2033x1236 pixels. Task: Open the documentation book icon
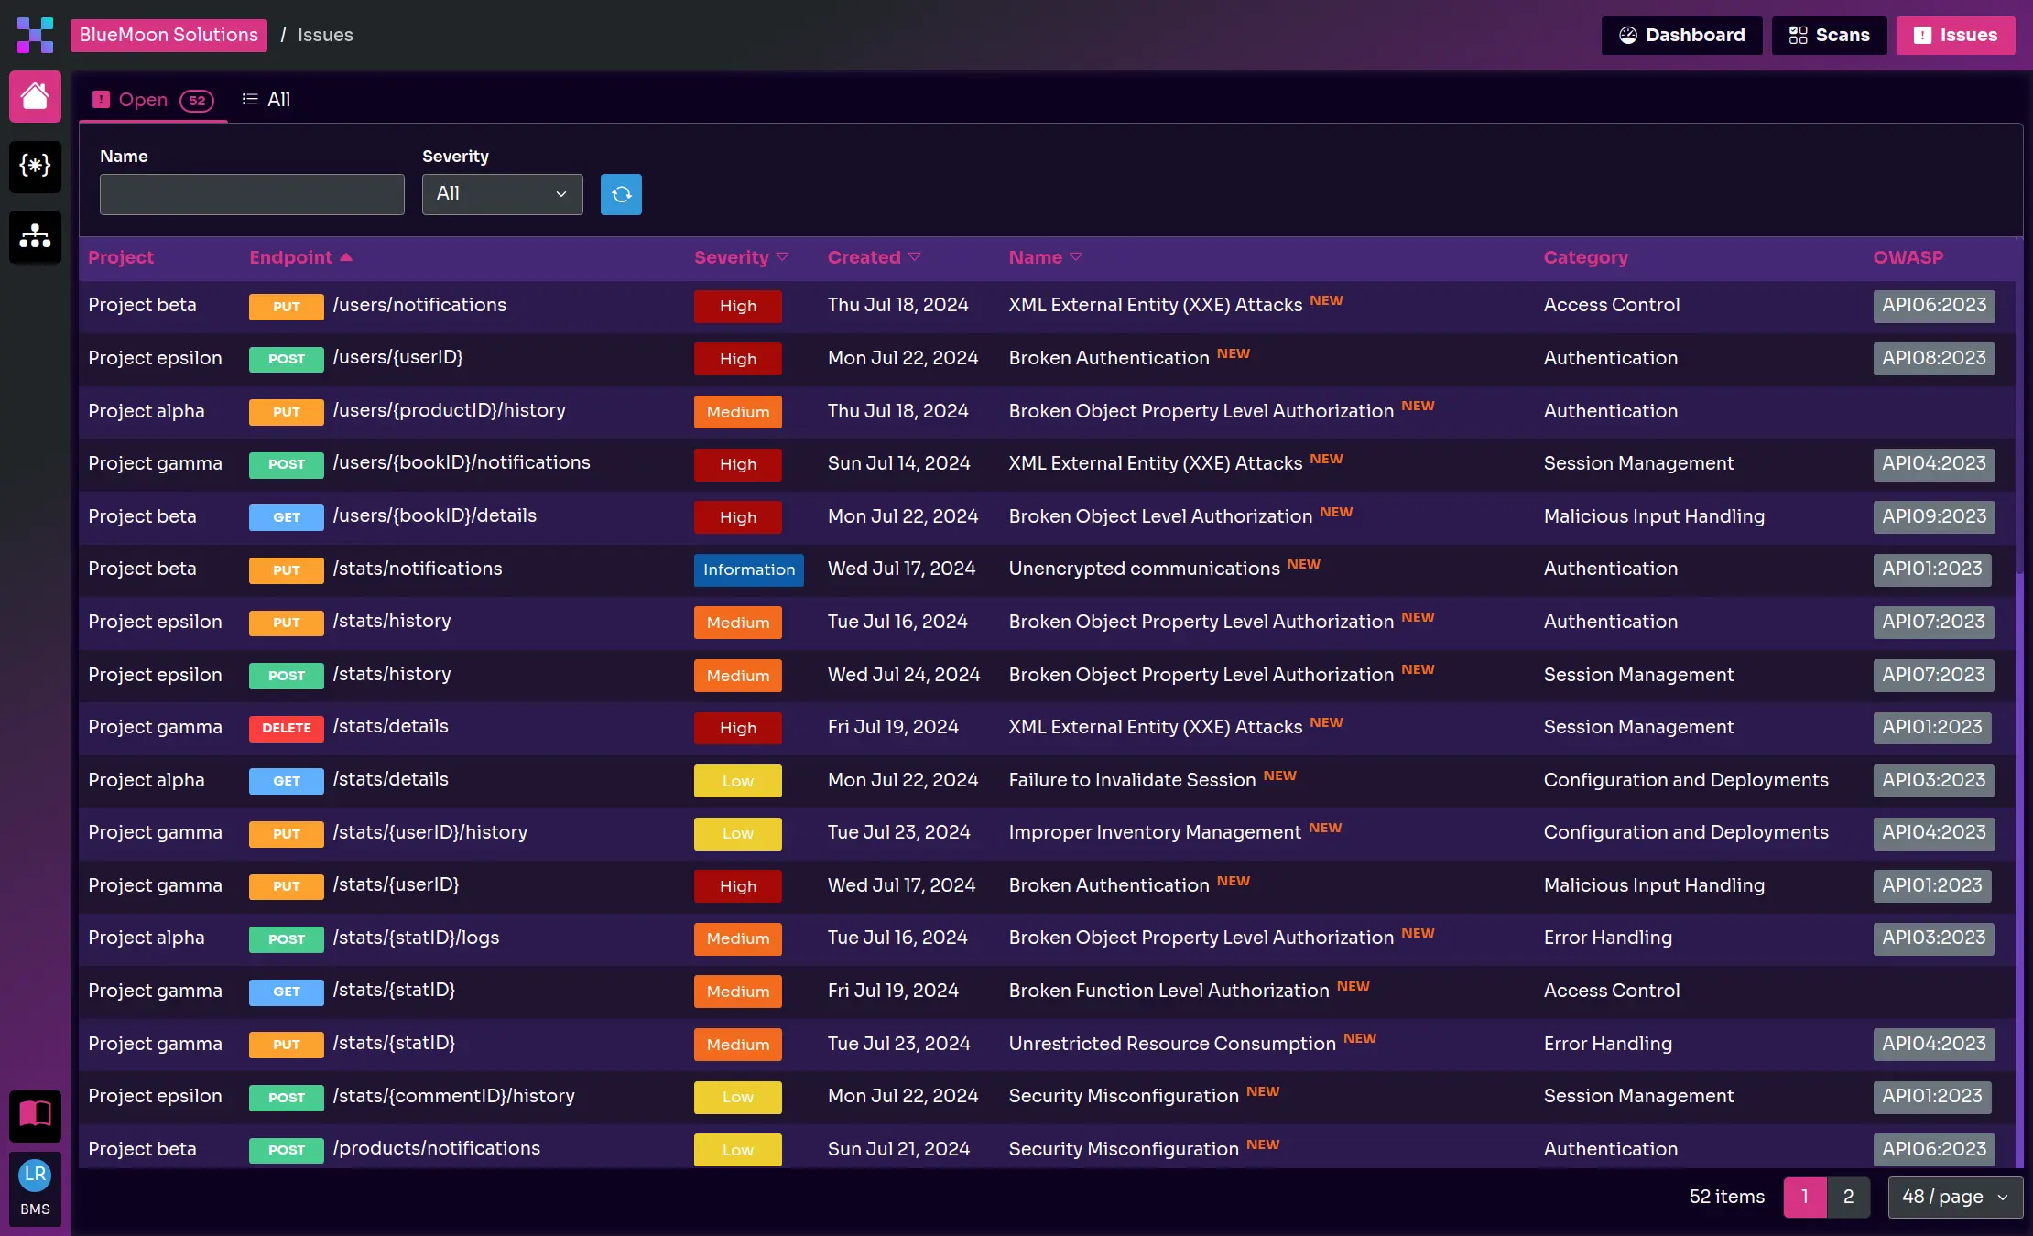pos(35,1114)
